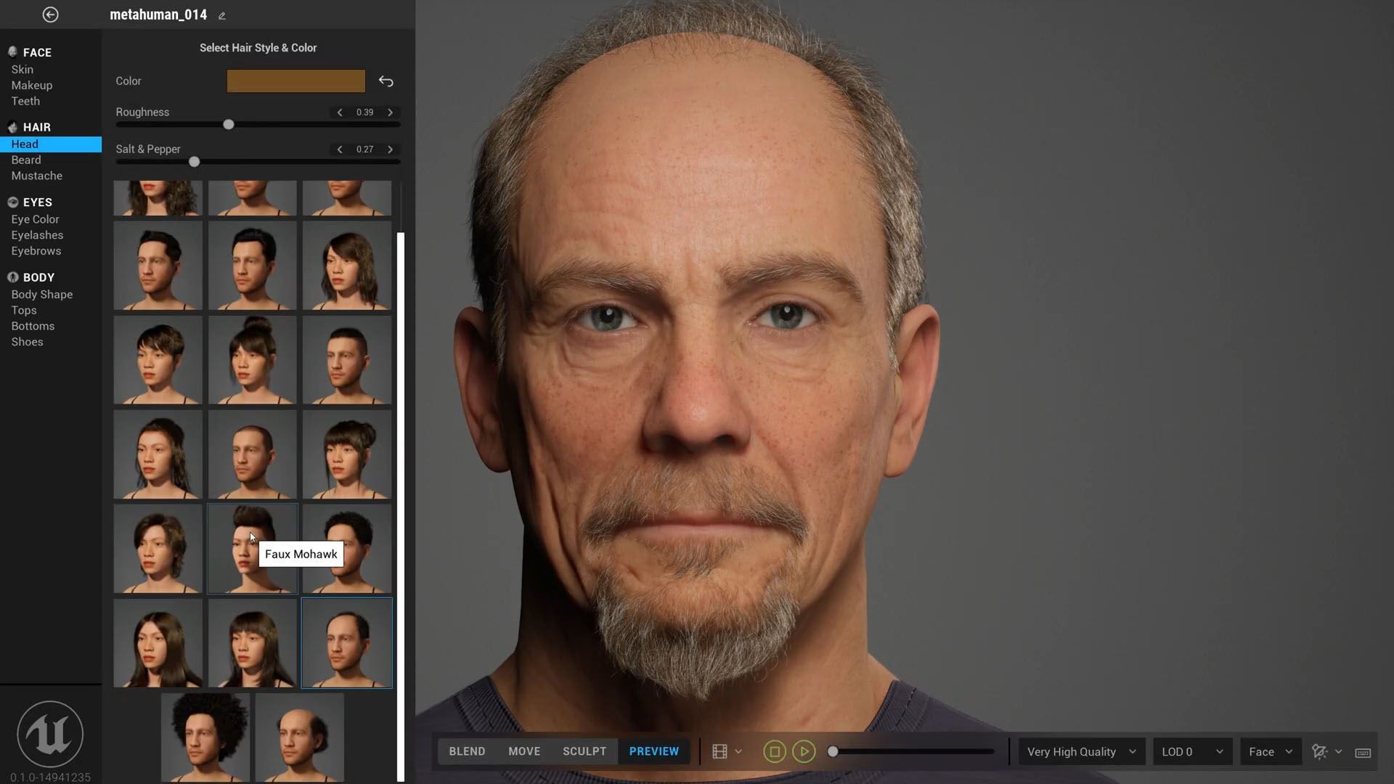Image resolution: width=1394 pixels, height=784 pixels.
Task: Open the Tops section
Action: [24, 311]
